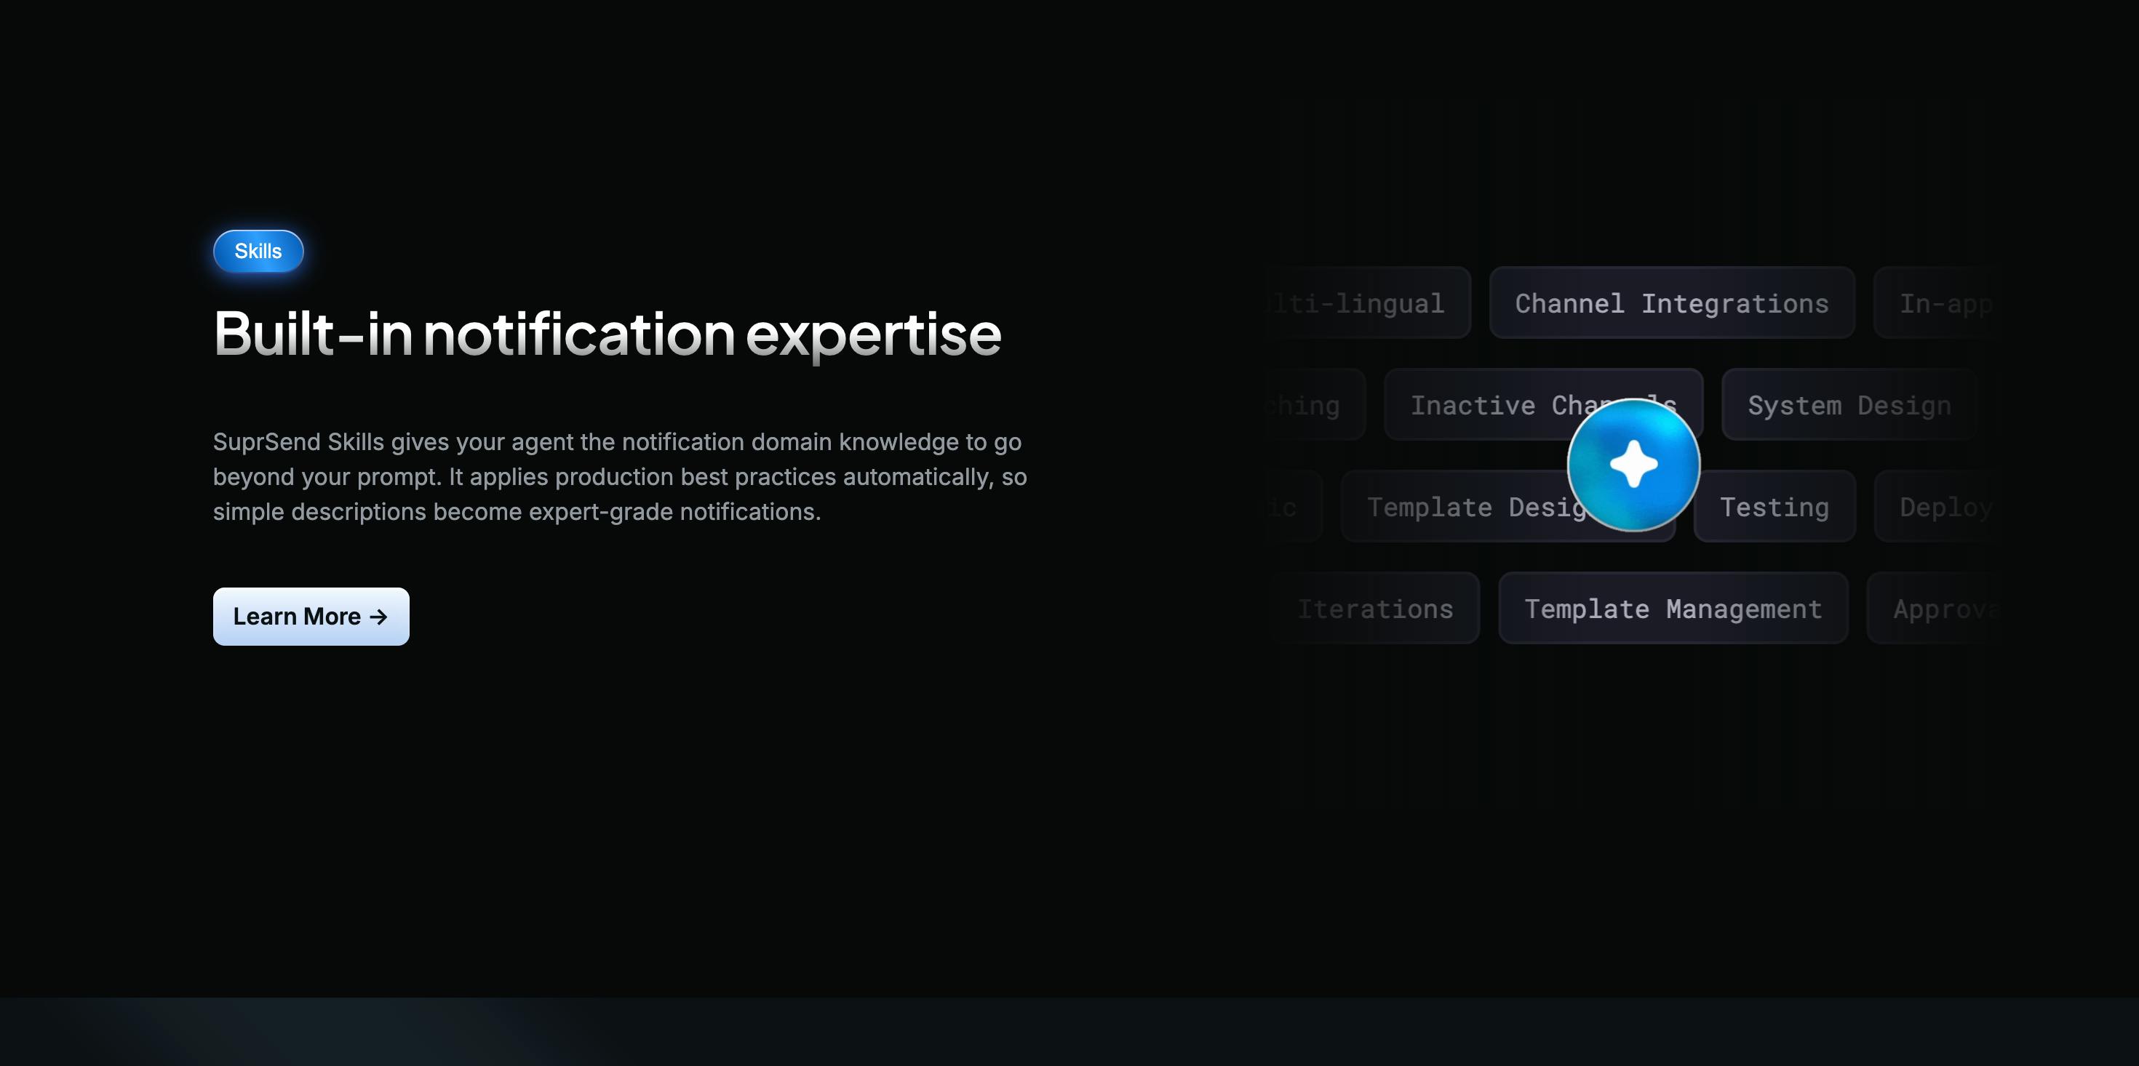
Task: Select the Template Design chip
Action: click(1508, 506)
